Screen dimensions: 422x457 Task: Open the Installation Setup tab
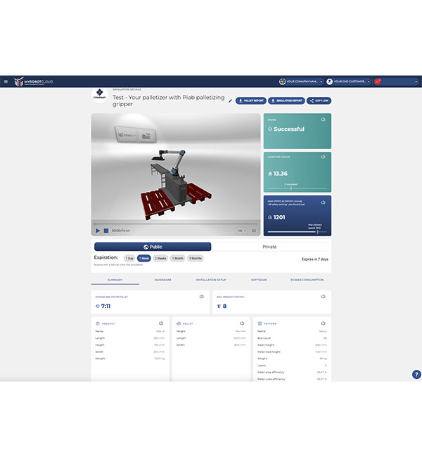[211, 280]
